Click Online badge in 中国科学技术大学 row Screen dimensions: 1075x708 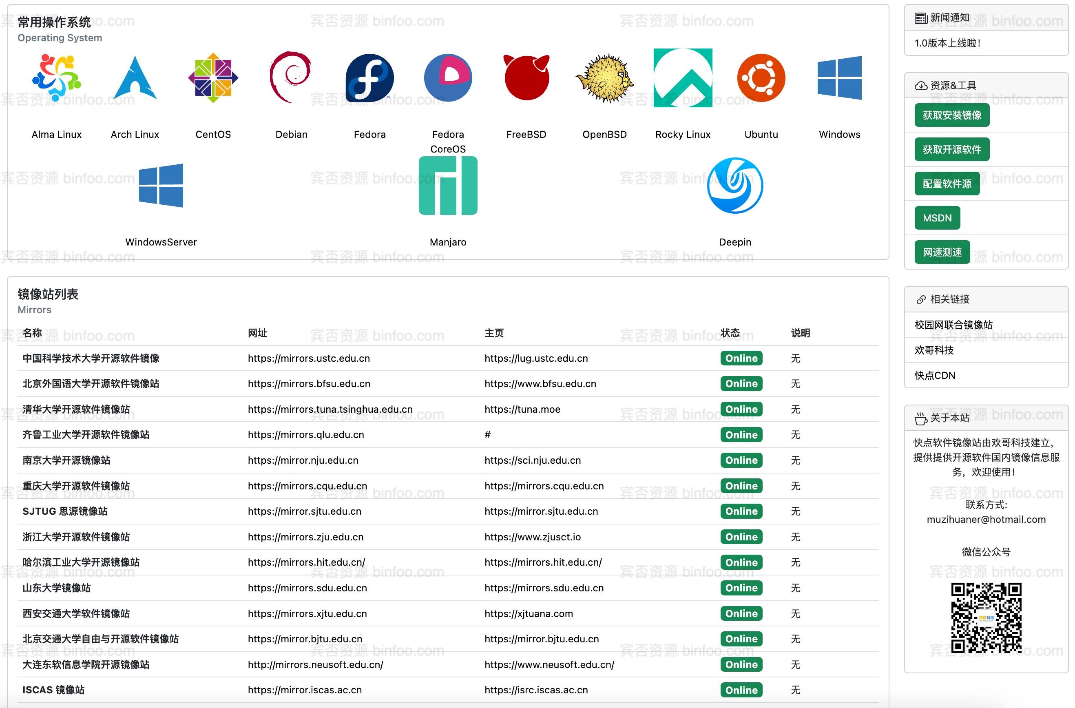click(741, 358)
